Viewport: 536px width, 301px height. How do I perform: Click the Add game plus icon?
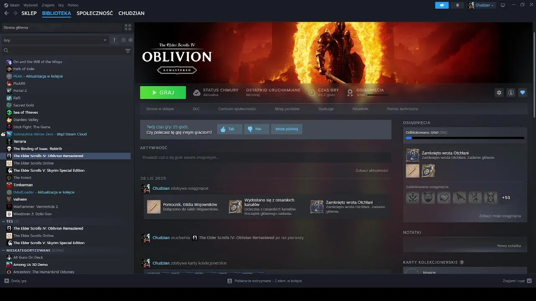point(6,281)
